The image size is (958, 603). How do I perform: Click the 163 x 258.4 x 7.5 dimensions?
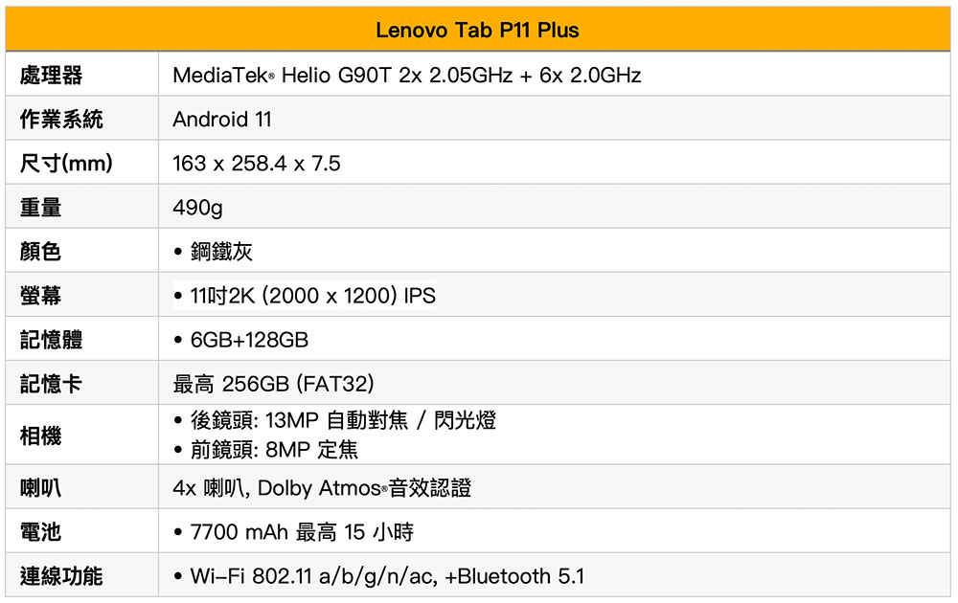click(x=256, y=164)
